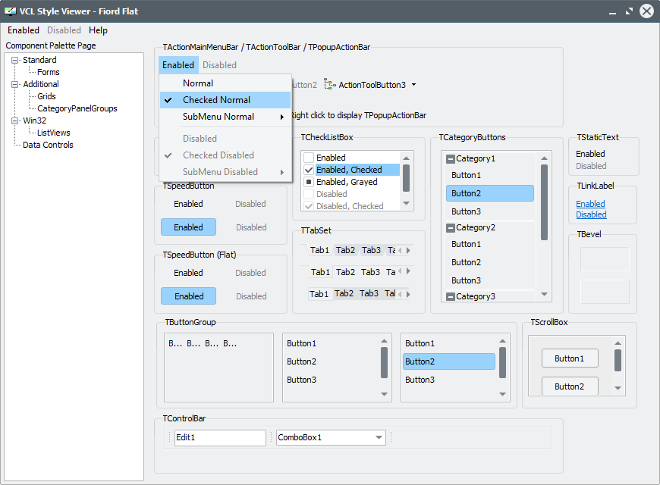Click into the Edit1 text field
This screenshot has width=660, height=485.
coord(220,438)
